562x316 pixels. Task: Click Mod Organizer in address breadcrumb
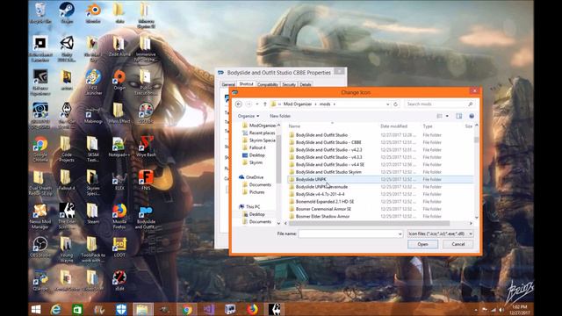(x=298, y=104)
